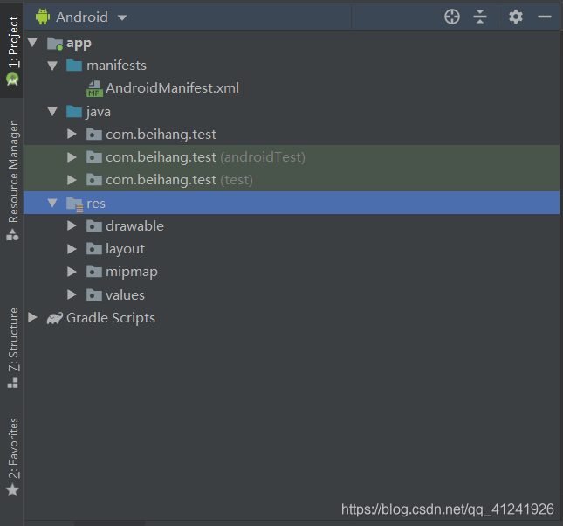The height and width of the screenshot is (526, 563).
Task: Select the 'res' row label
Action: (x=96, y=204)
